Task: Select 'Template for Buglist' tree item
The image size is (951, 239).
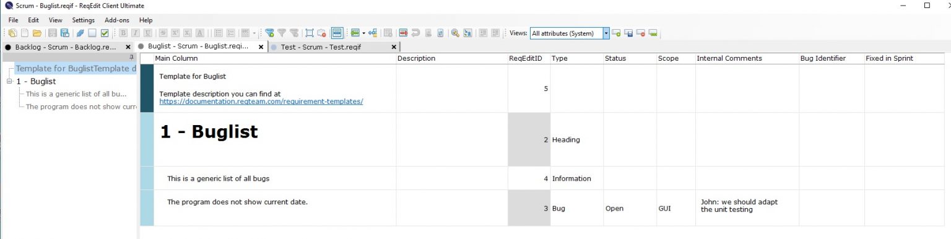Action: (76, 69)
